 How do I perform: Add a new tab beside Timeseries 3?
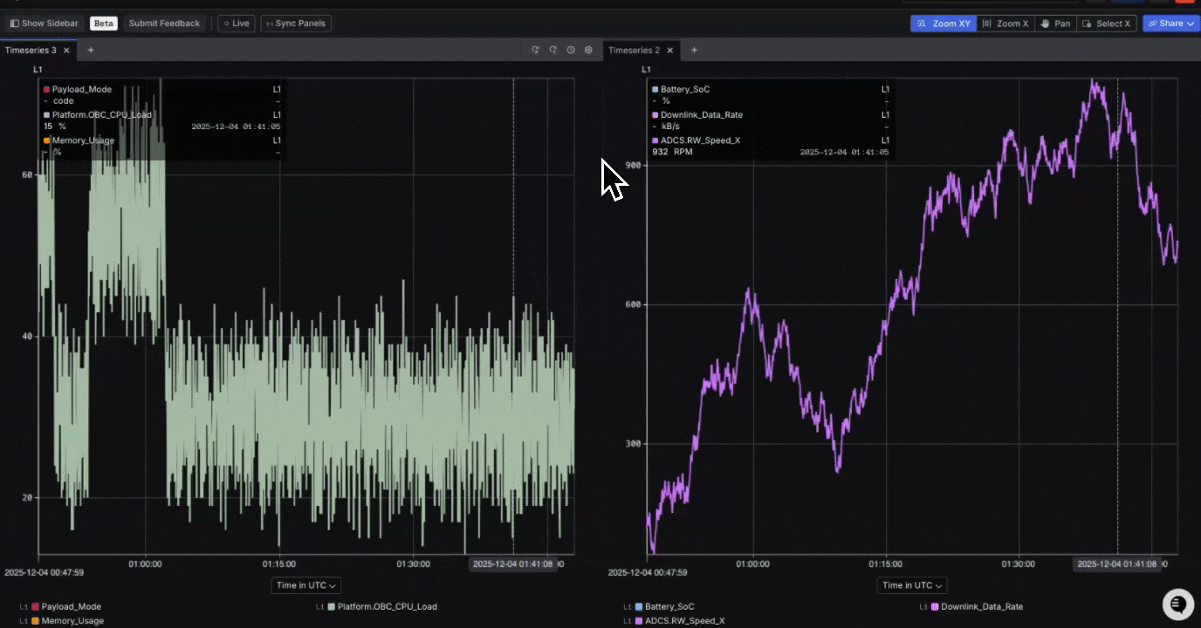click(90, 50)
